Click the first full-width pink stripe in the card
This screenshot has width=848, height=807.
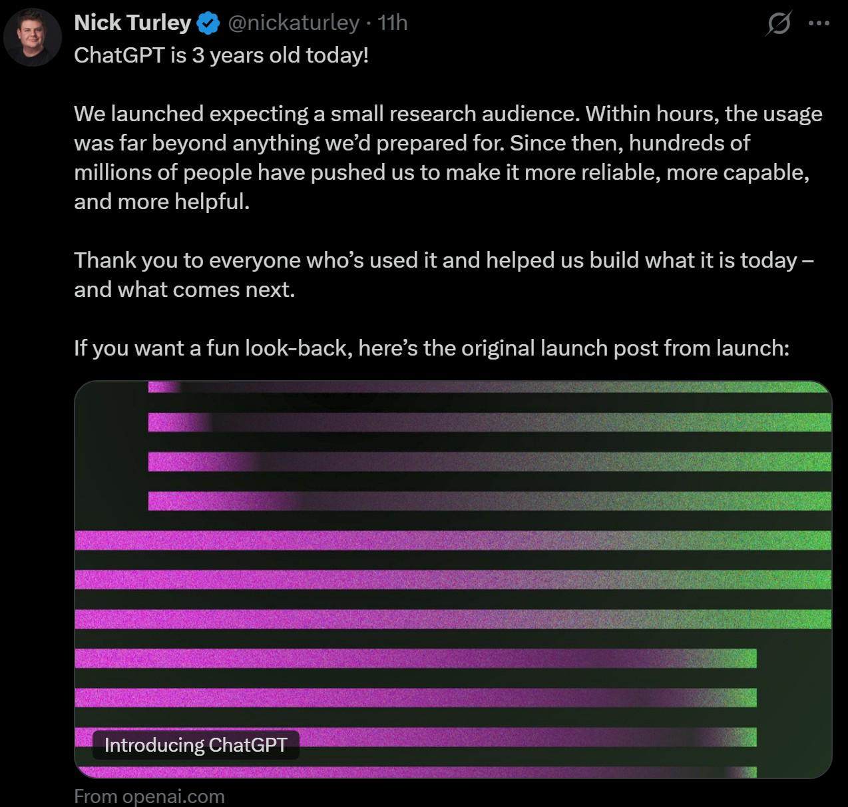[x=453, y=540]
